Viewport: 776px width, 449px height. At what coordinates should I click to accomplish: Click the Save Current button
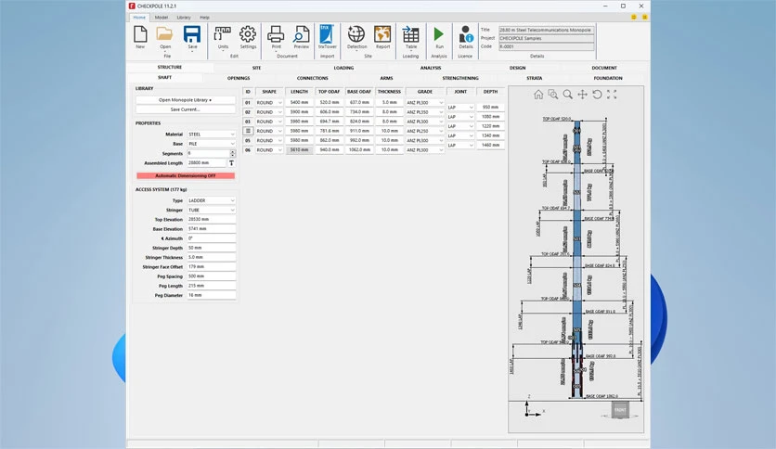coord(186,109)
